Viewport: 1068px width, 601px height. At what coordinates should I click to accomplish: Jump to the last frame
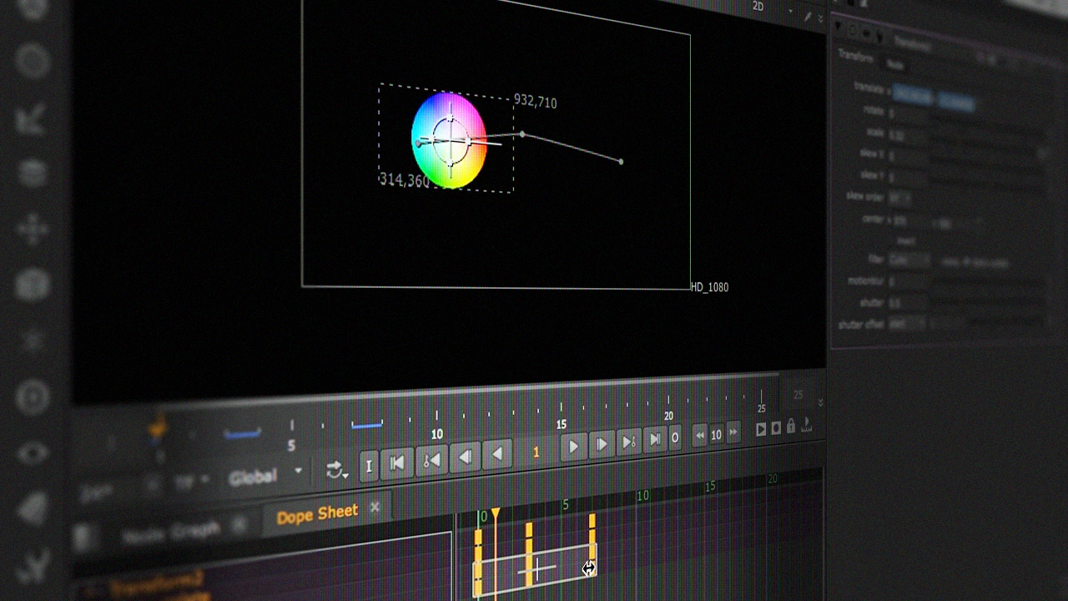pyautogui.click(x=656, y=439)
